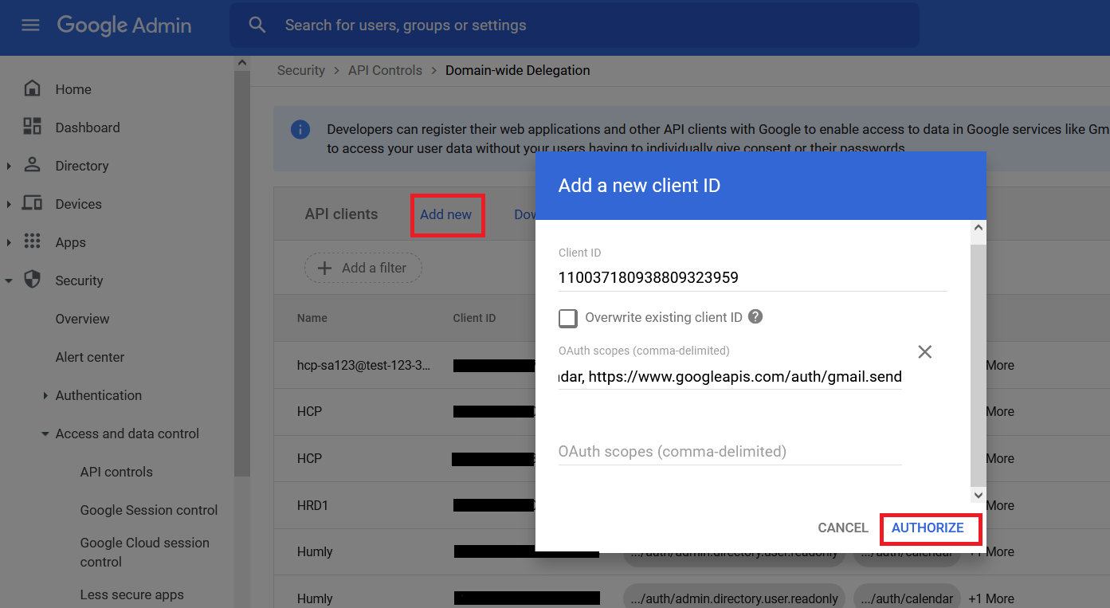Screen dimensions: 1110x608
Task: Click the Dashboard icon in the sidebar
Action: 32,127
